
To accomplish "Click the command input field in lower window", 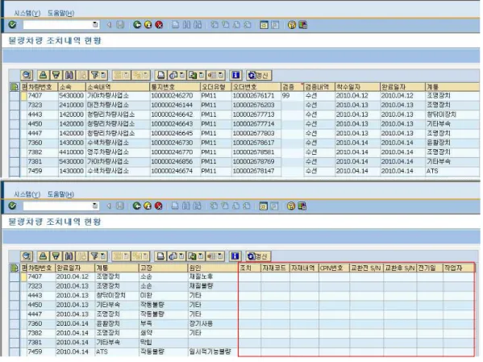I will [58, 206].
